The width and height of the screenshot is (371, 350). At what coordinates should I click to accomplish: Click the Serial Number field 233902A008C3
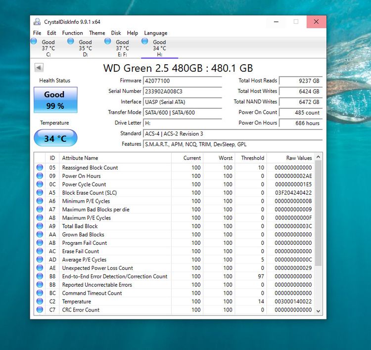[183, 91]
